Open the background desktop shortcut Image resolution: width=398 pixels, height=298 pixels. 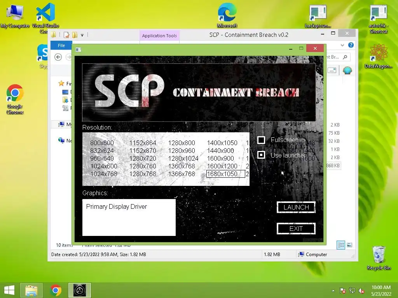point(318,16)
